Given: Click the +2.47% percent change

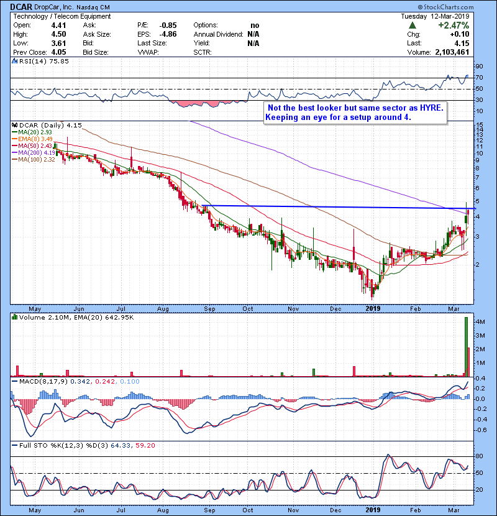Looking at the screenshot, I should click(454, 25).
